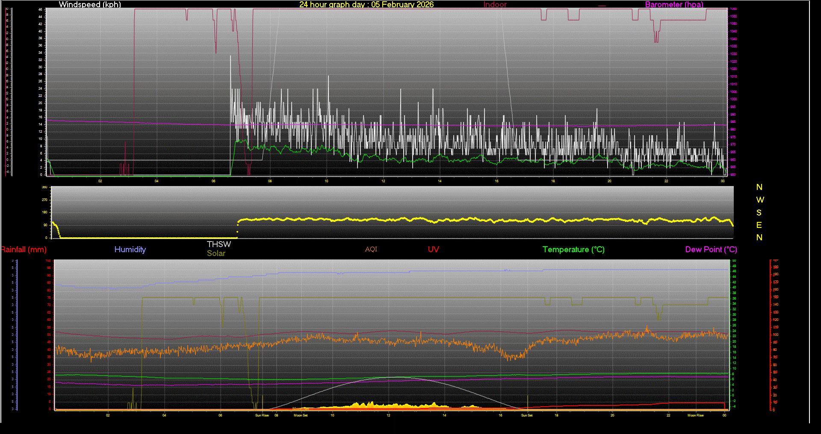Click the S compass direction letter
The image size is (821, 434).
coord(759,213)
